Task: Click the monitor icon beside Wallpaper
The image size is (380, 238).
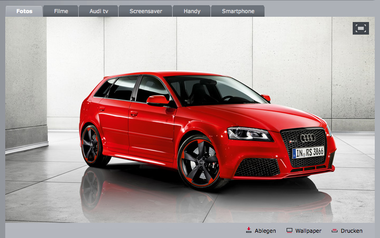Action: [x=289, y=231]
